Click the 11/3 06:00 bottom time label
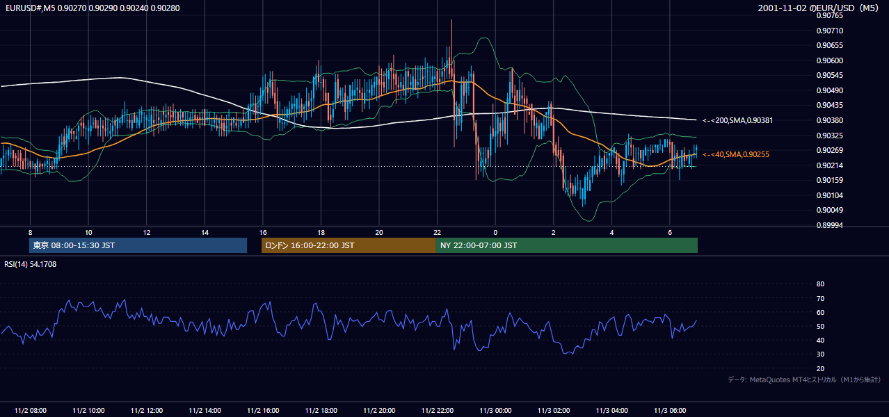 (669, 411)
